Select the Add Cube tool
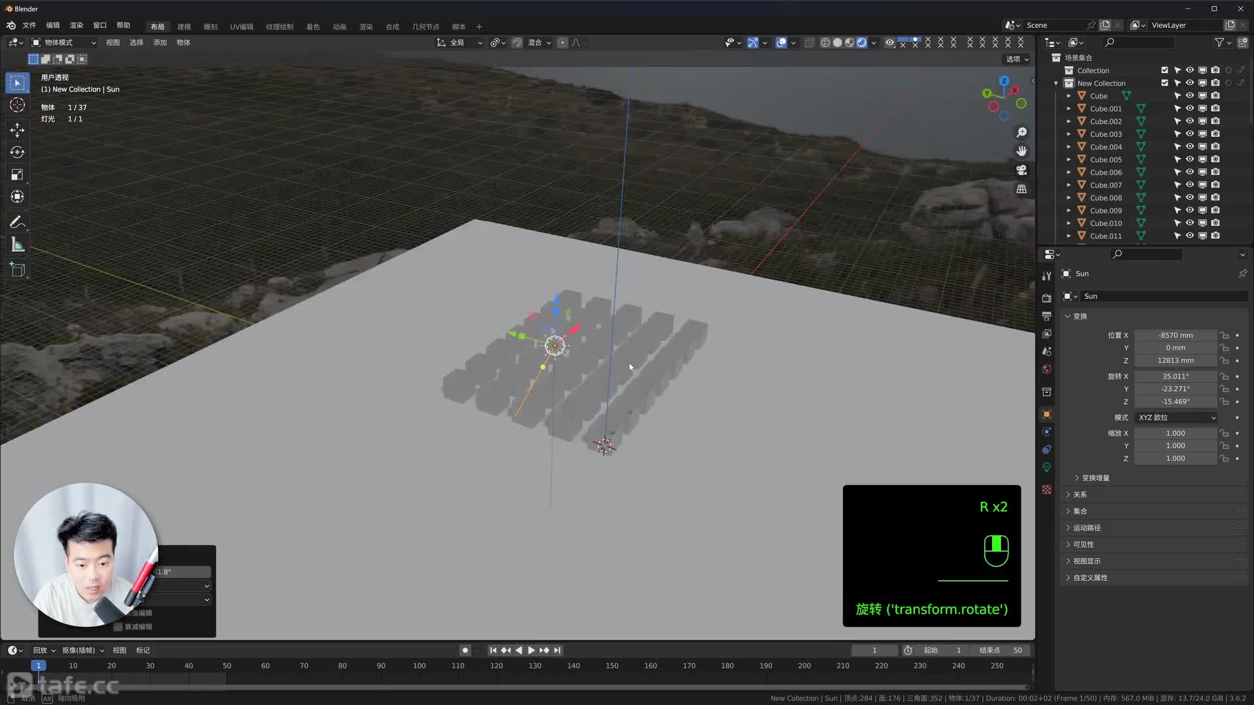Viewport: 1254px width, 705px height. pos(18,270)
